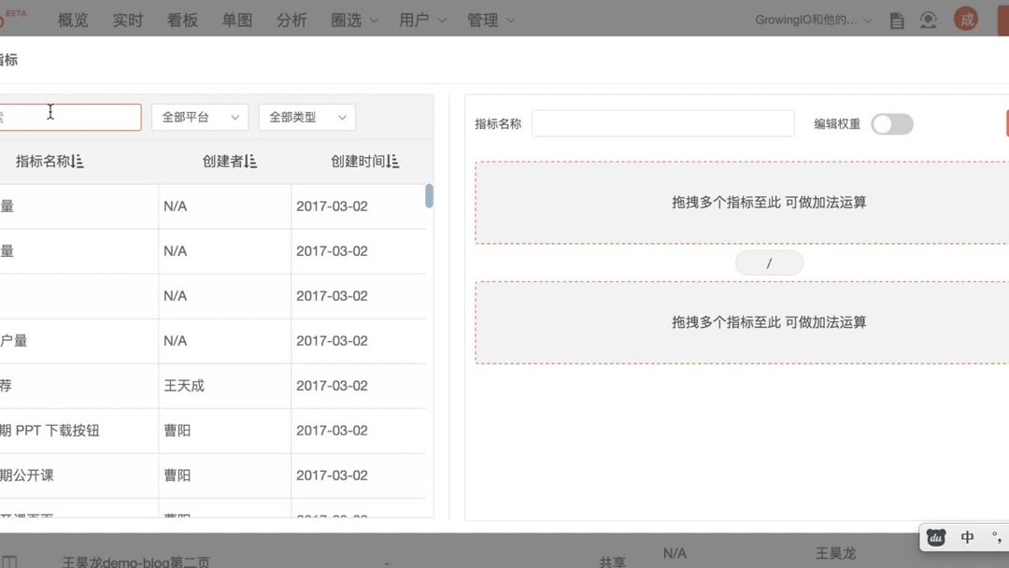Image resolution: width=1009 pixels, height=568 pixels.
Task: Sort the table by 指标名称 column
Action: coord(48,161)
